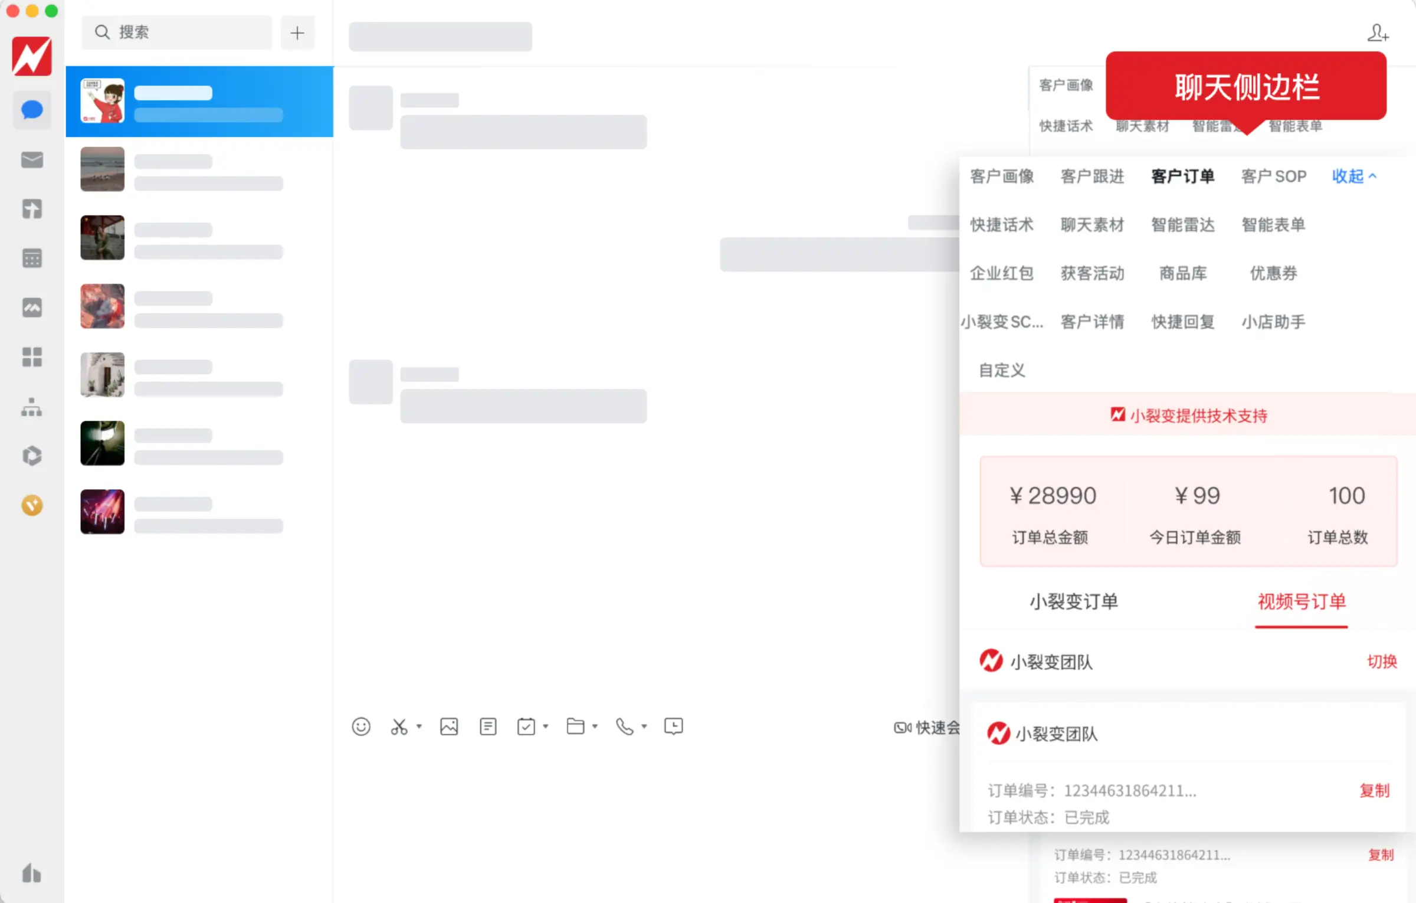Open 智能雷达 in popup panel
This screenshot has width=1416, height=903.
(x=1183, y=224)
